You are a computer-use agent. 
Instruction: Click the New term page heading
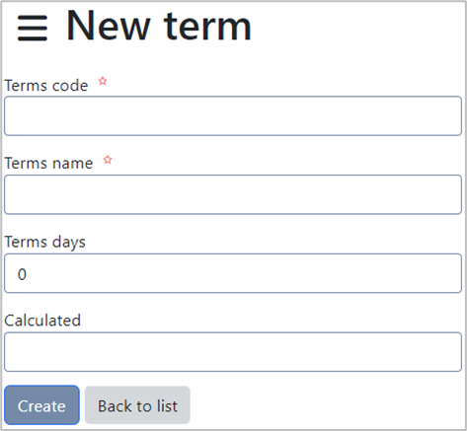coord(159,27)
